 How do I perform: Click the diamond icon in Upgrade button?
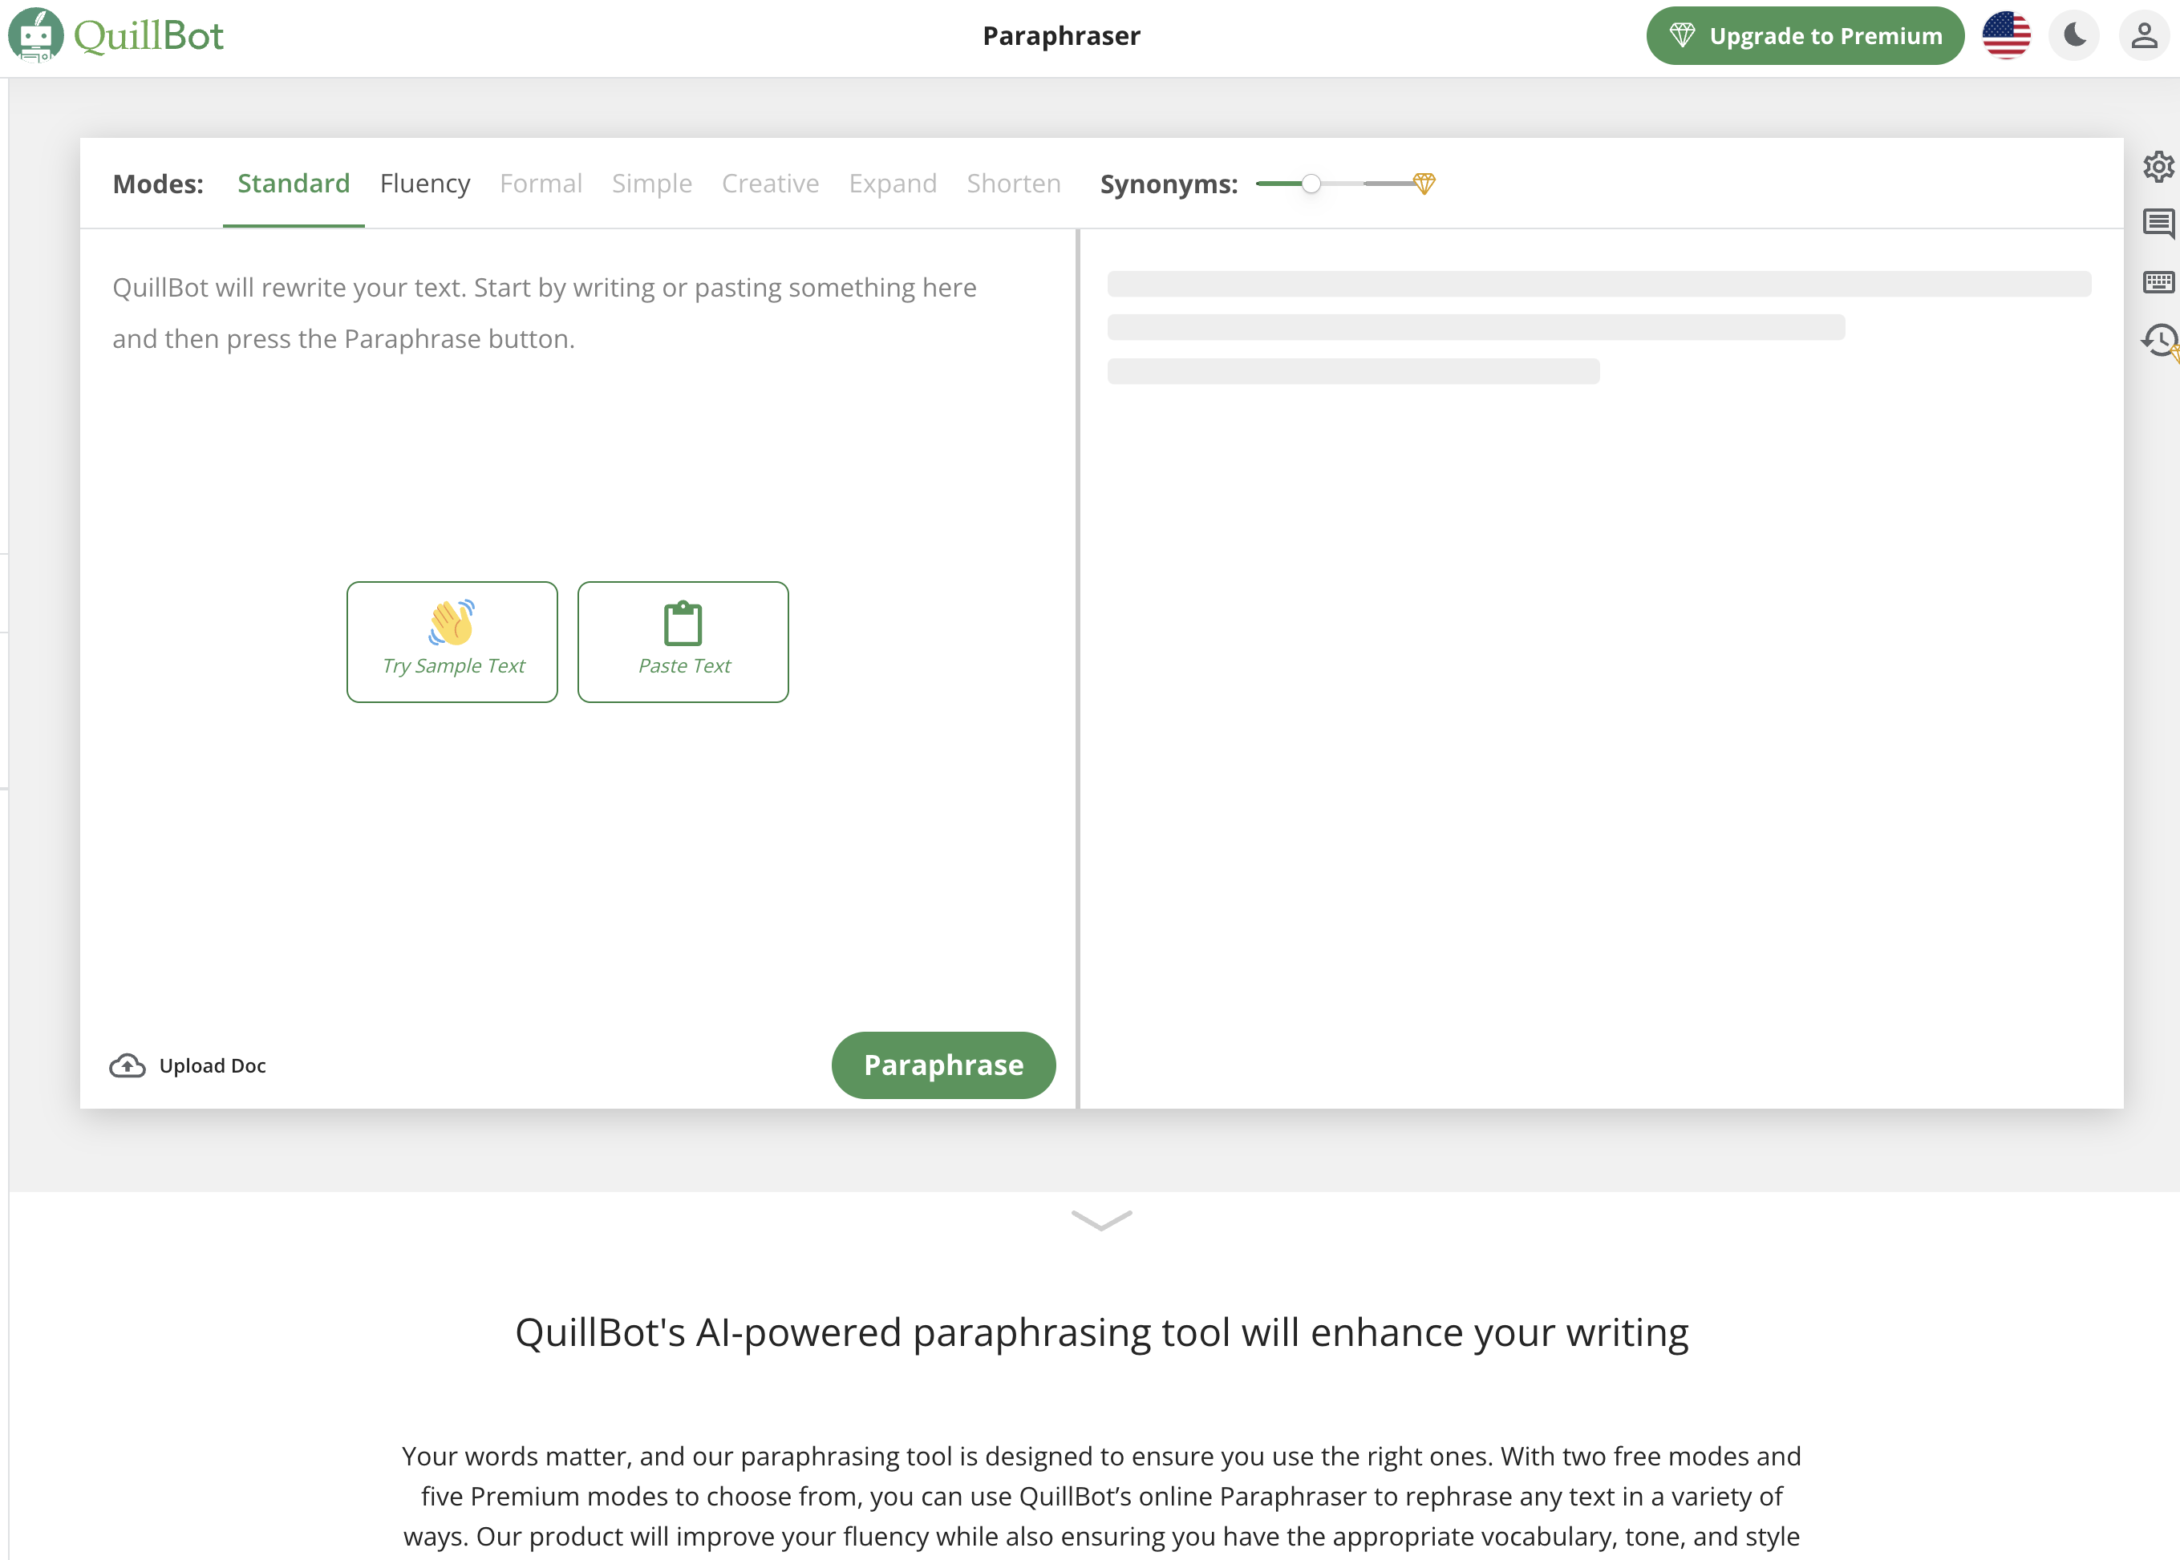pyautogui.click(x=1681, y=35)
